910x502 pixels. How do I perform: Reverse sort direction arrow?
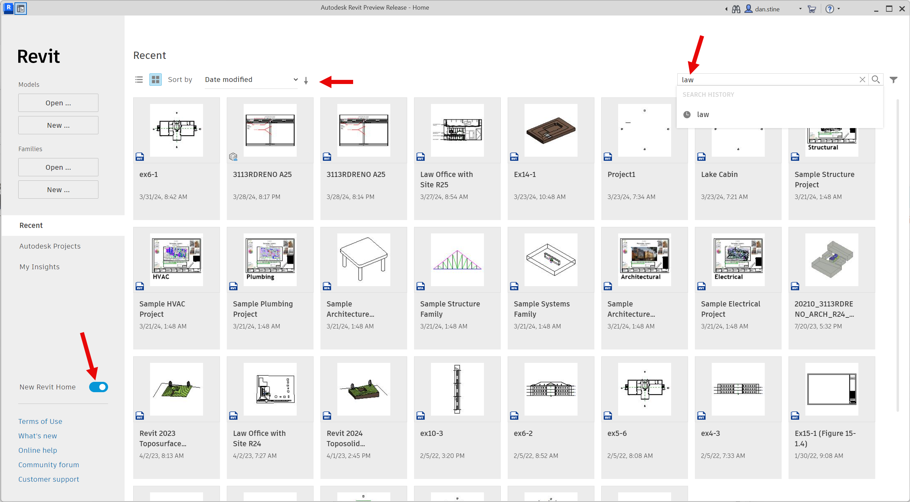tap(306, 81)
